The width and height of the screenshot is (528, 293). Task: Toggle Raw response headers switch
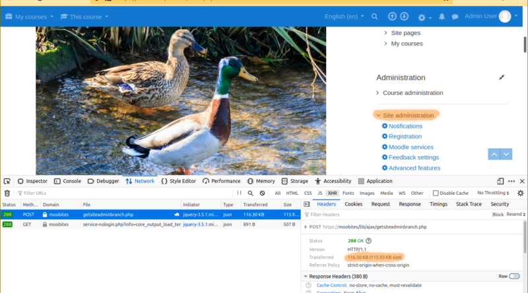tap(514, 276)
